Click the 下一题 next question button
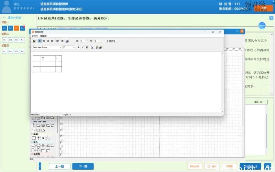 point(83,166)
